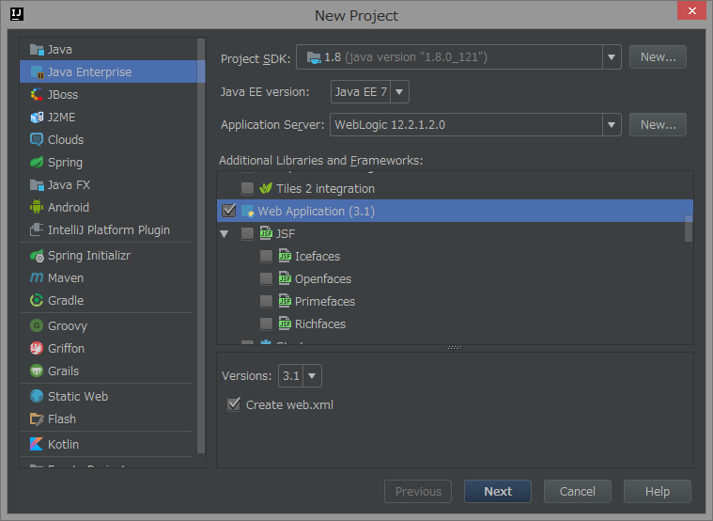The height and width of the screenshot is (521, 713).
Task: Click the J2ME cube icon
Action: point(37,117)
